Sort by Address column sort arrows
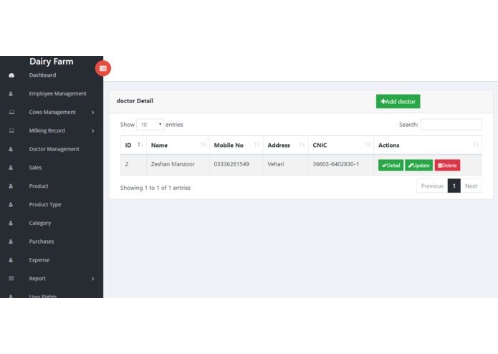Screen dimensions: 498x354 tap(302, 145)
